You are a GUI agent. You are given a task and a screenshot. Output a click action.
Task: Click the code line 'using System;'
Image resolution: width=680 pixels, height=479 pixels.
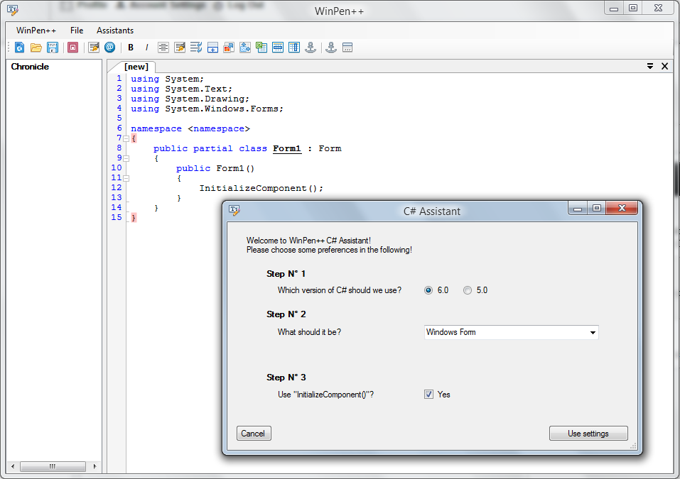[x=167, y=79]
